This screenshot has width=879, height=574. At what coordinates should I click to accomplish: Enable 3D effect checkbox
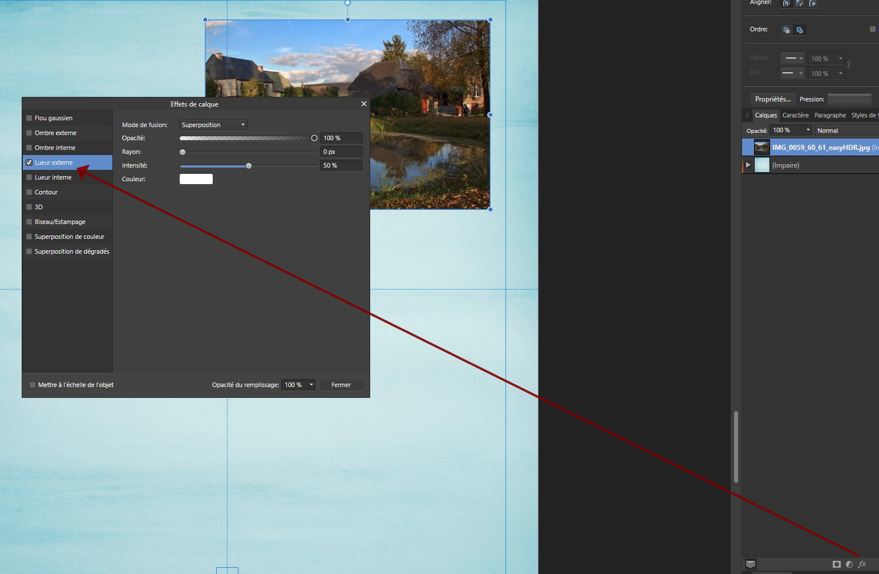click(x=29, y=207)
